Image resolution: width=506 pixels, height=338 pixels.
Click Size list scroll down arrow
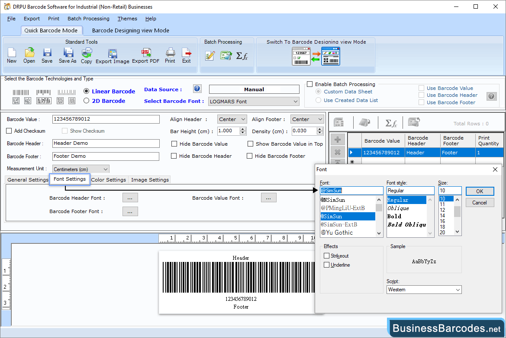tap(457, 231)
